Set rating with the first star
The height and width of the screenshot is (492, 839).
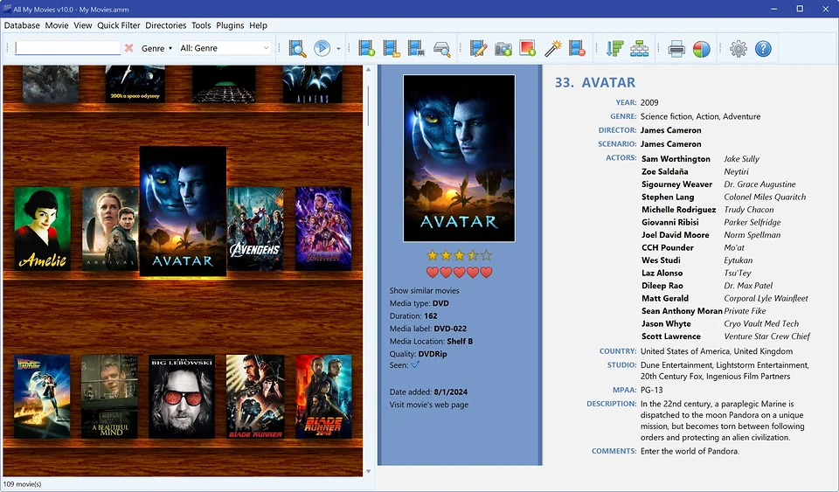(x=433, y=256)
